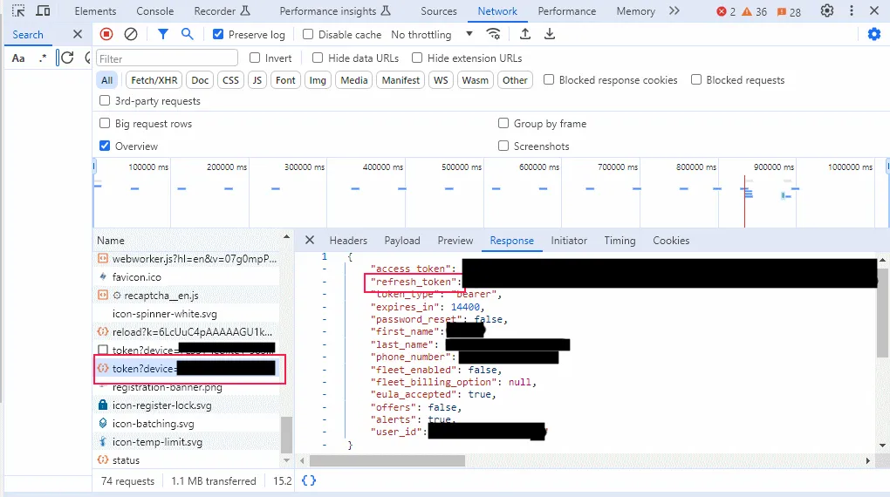890x497 pixels.
Task: Open network search with magnifier icon
Action: pyautogui.click(x=188, y=34)
